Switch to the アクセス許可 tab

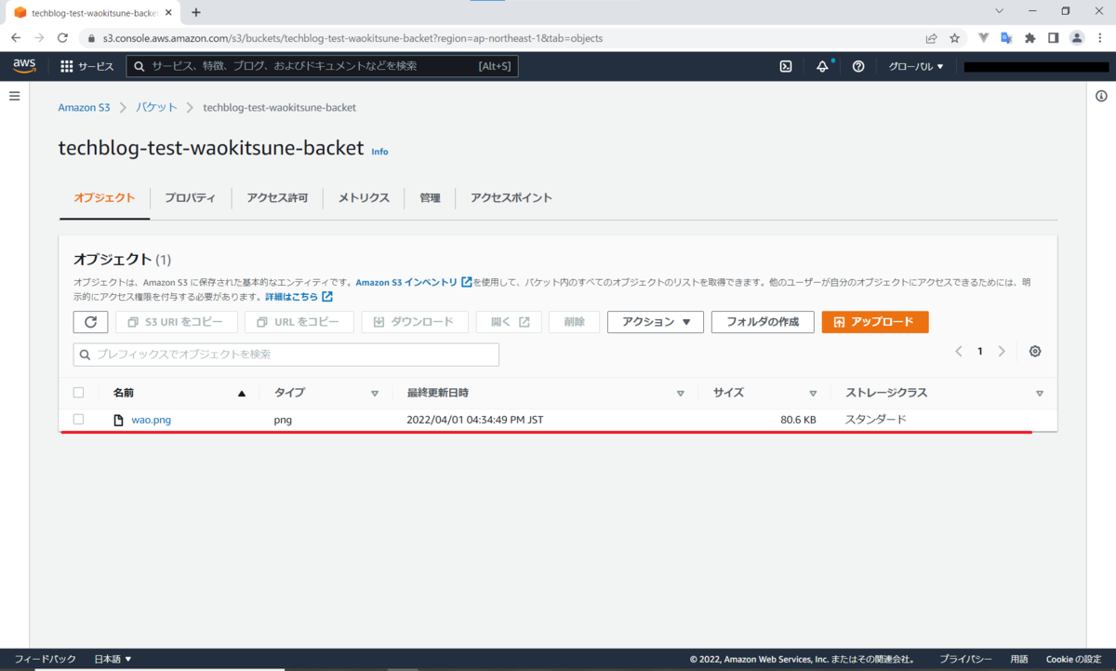click(x=277, y=197)
